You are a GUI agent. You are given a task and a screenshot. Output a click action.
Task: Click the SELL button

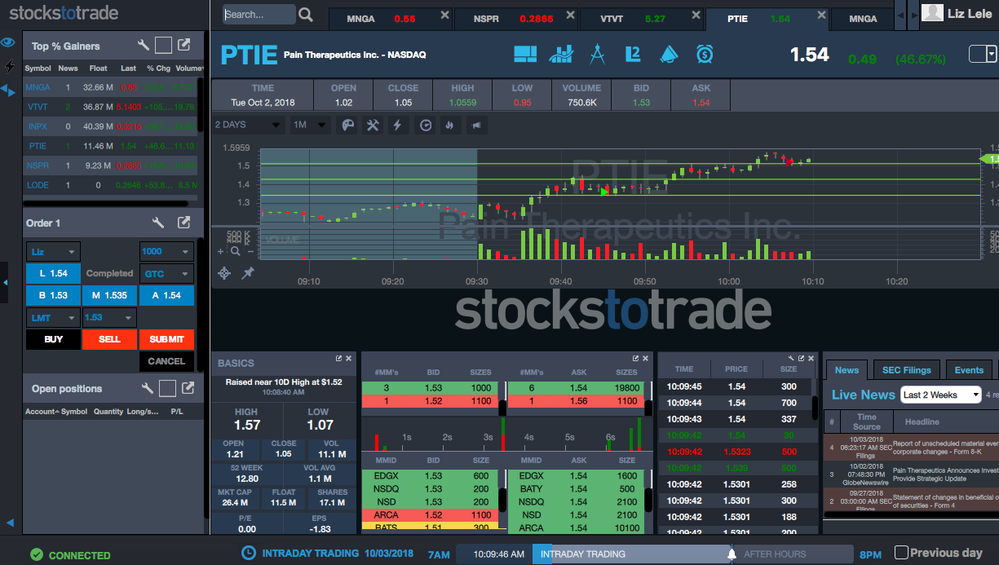(x=109, y=339)
